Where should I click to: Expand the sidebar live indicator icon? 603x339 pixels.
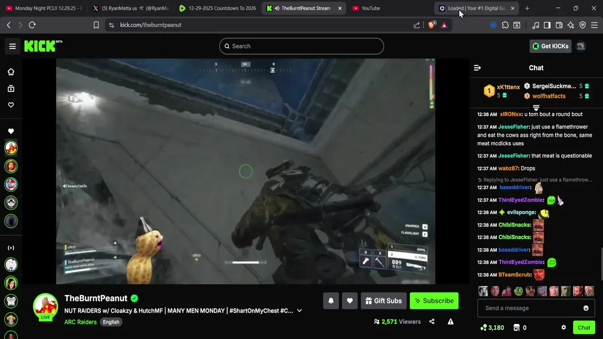click(x=11, y=248)
